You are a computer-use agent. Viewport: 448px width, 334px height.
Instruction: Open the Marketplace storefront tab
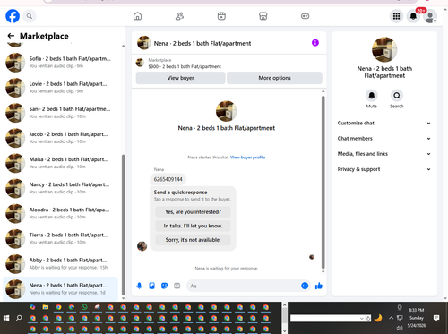click(263, 16)
